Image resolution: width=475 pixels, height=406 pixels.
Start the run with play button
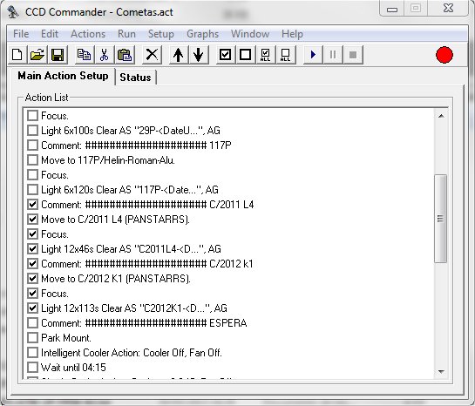pyautogui.click(x=313, y=55)
